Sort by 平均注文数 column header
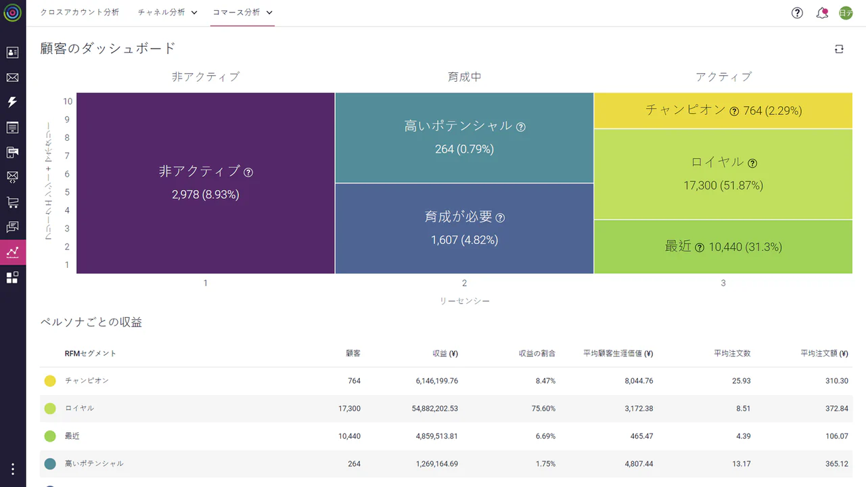This screenshot has width=866, height=487. (732, 354)
